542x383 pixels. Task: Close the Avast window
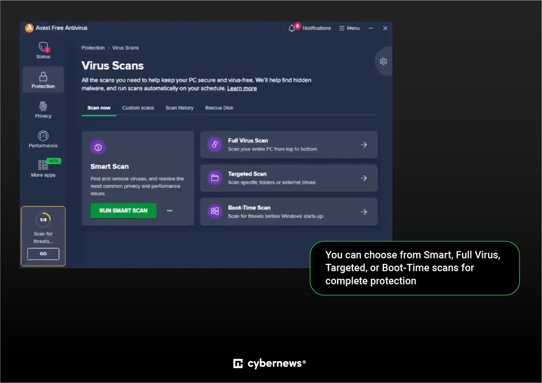point(385,29)
